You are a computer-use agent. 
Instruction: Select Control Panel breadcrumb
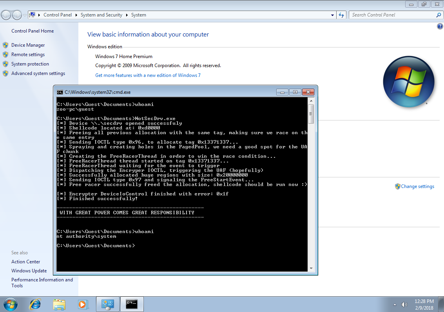[x=58, y=15]
